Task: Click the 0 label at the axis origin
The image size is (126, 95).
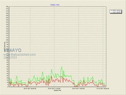Action: click(x=8, y=87)
